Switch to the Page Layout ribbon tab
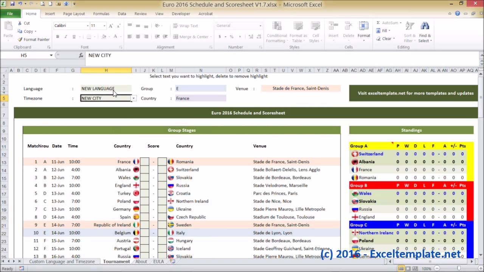The width and height of the screenshot is (484, 272). (x=74, y=14)
